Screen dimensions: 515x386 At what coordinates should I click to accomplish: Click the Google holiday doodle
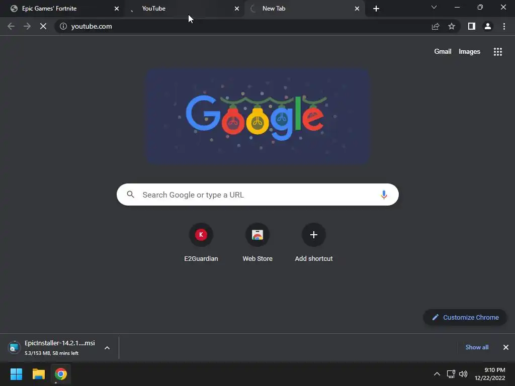(258, 117)
